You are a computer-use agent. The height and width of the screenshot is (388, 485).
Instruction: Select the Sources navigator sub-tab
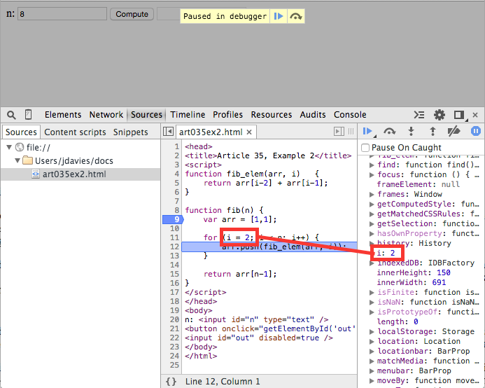[x=21, y=132]
